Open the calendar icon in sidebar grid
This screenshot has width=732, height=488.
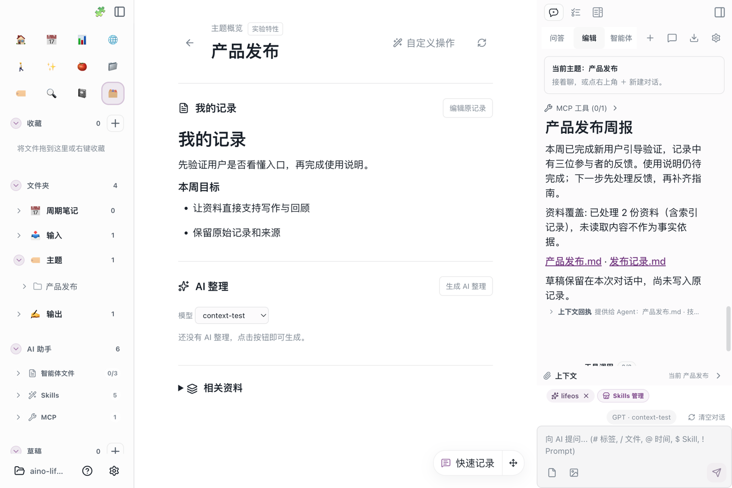[x=51, y=40]
